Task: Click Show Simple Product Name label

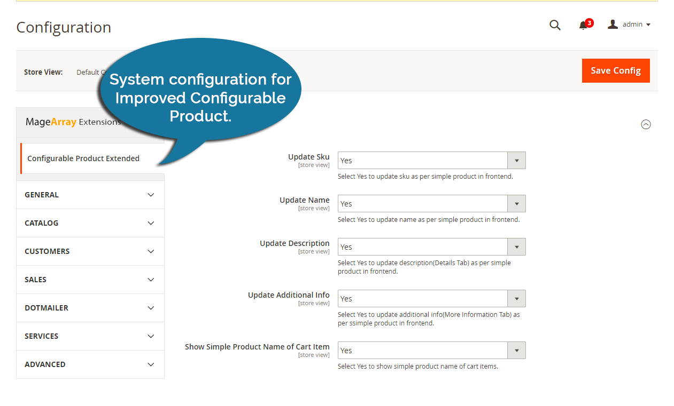Action: click(x=257, y=347)
